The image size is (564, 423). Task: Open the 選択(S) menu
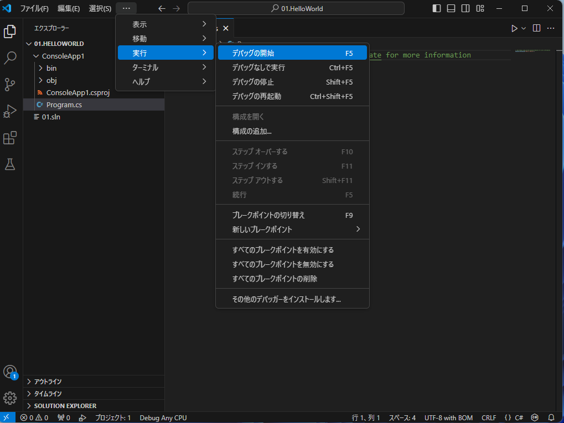pyautogui.click(x=100, y=8)
